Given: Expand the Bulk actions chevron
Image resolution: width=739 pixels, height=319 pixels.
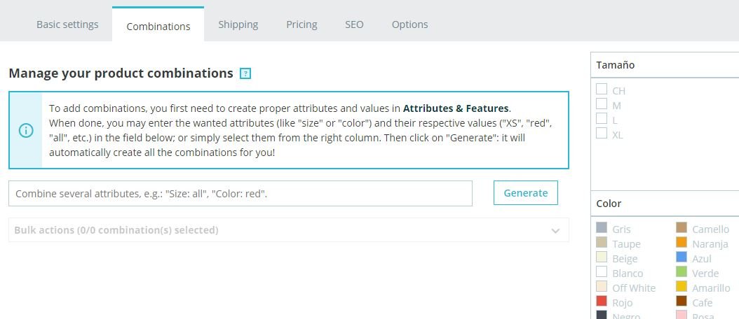Looking at the screenshot, I should tap(555, 231).
